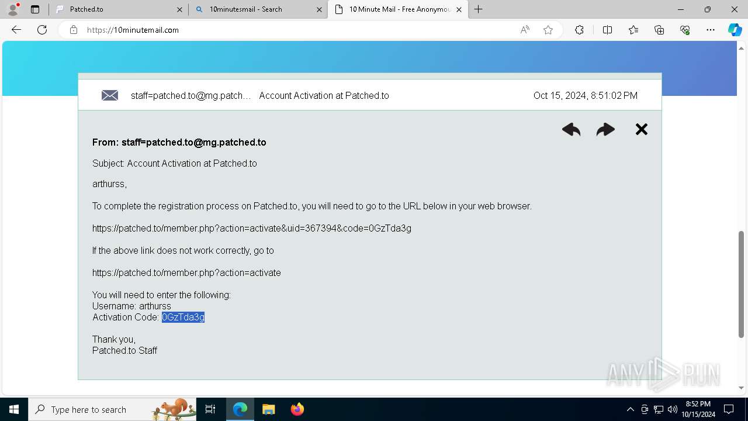View site information lock icon
Image resolution: width=748 pixels, height=421 pixels.
coord(74,30)
